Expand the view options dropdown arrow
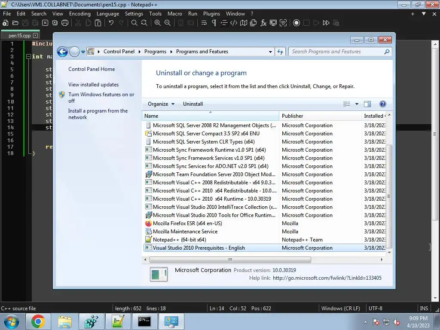Screen dimensions: 440x330 pos(357,104)
